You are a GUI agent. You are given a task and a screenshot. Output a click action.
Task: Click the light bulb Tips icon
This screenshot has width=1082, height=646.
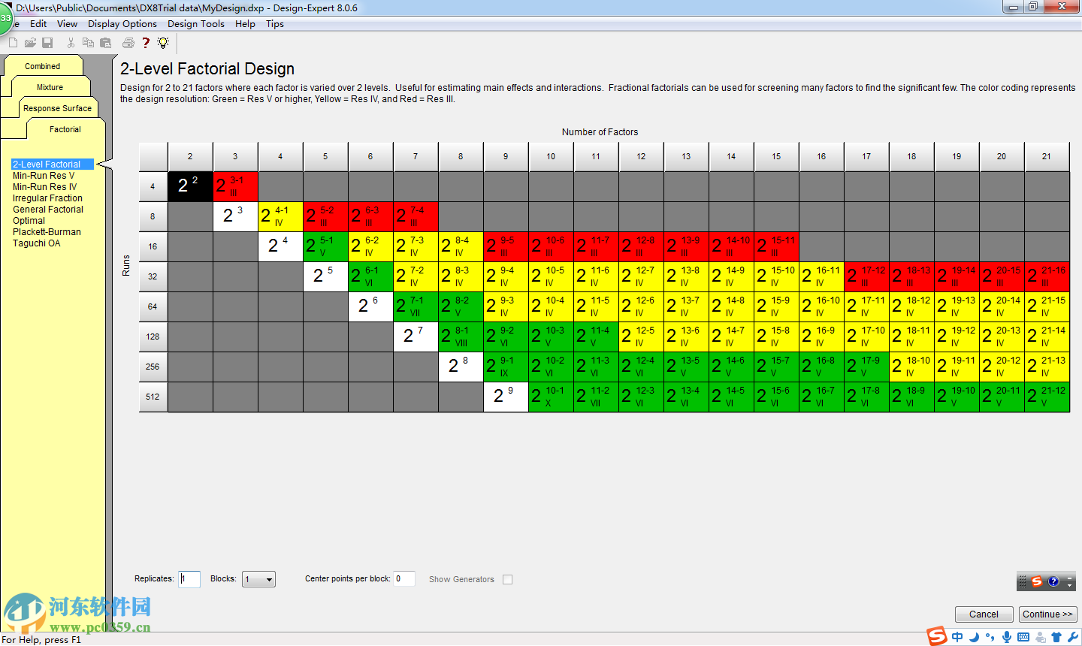[x=163, y=43]
